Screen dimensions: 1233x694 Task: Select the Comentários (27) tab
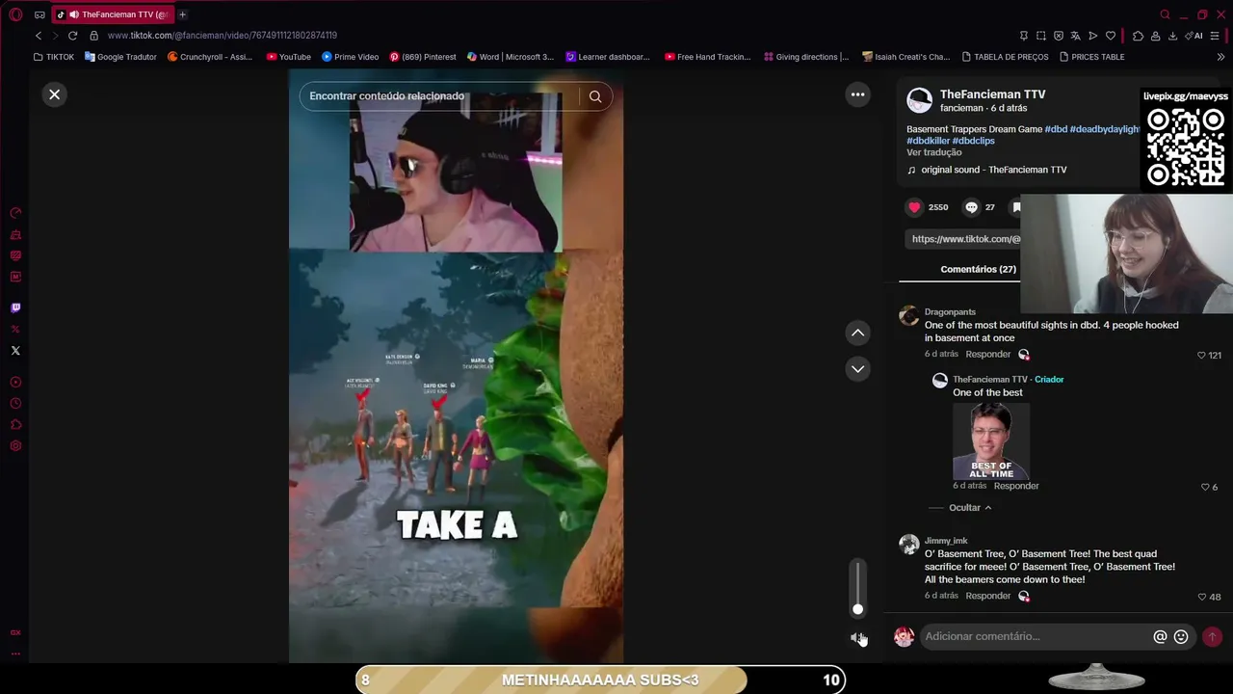pos(978,269)
